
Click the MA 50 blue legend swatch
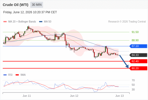[x=41, y=22]
